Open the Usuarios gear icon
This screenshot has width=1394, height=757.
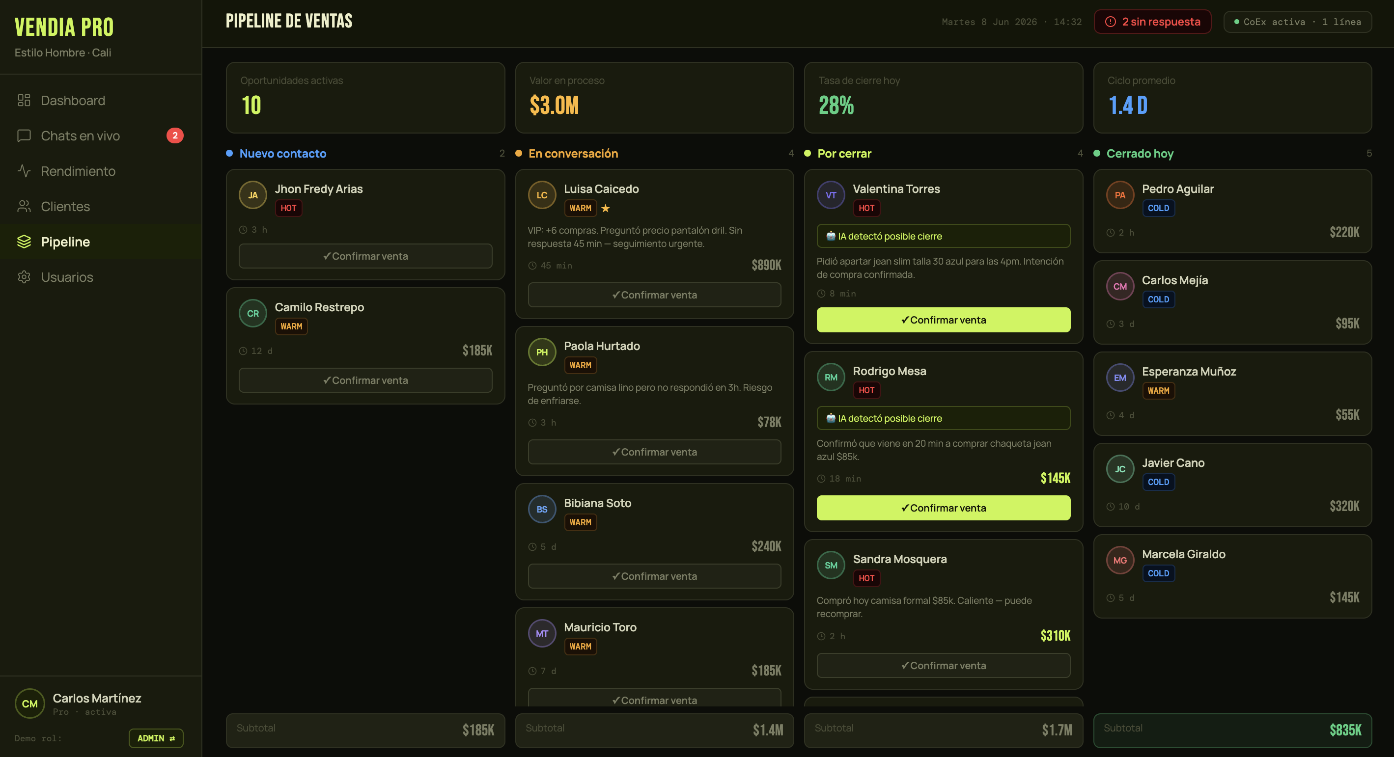point(24,277)
